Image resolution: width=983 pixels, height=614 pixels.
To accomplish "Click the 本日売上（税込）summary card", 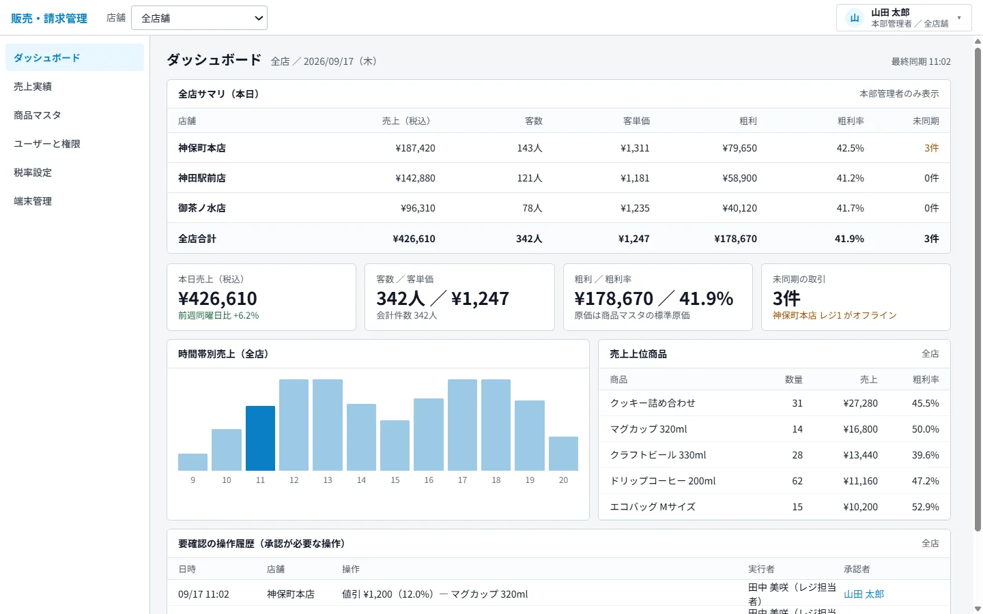I will [261, 297].
